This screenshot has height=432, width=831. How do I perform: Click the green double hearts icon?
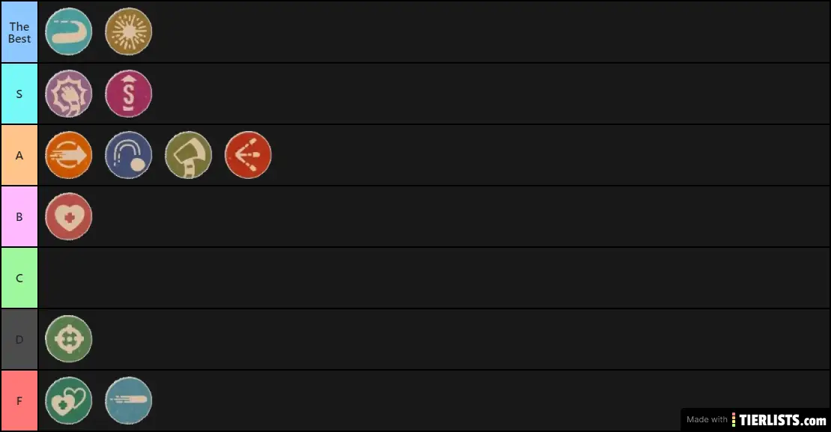click(69, 401)
